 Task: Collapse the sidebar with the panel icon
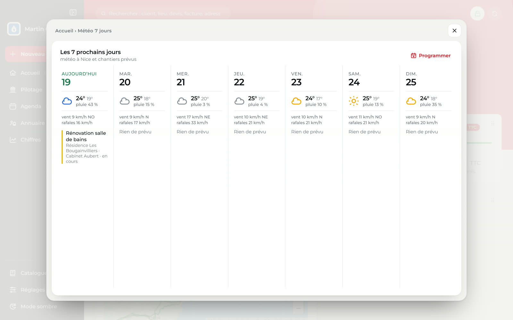click(x=73, y=12)
